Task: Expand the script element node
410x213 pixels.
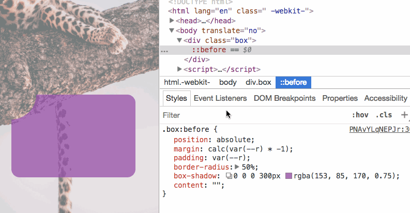Action: click(179, 69)
